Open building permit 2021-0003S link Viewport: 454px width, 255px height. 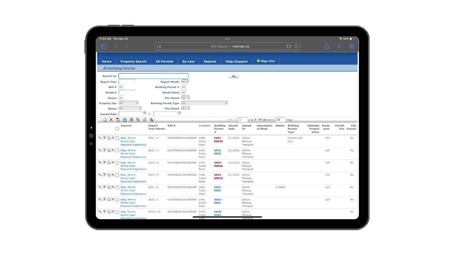tap(218, 140)
